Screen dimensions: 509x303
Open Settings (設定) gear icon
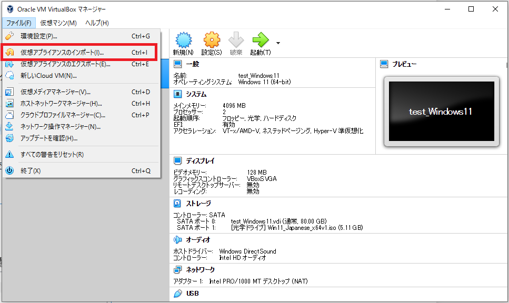coord(212,40)
